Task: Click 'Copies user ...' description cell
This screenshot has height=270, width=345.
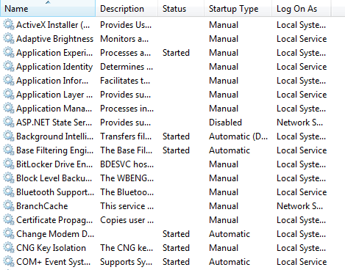Action: click(127, 220)
